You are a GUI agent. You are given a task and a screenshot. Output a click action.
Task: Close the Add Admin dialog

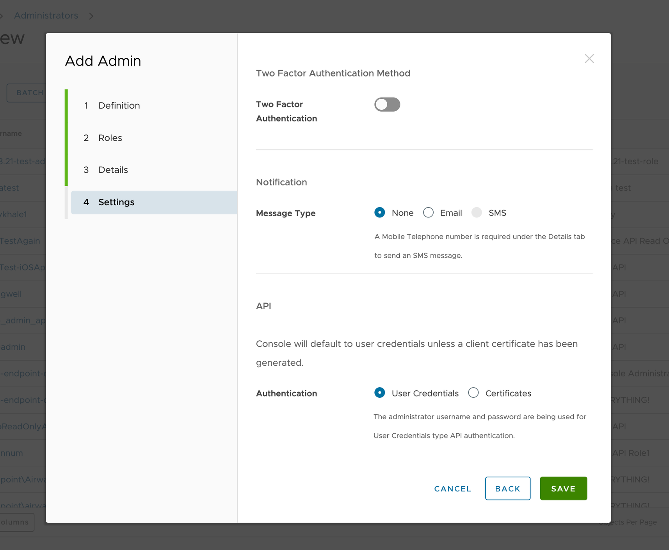pos(589,59)
